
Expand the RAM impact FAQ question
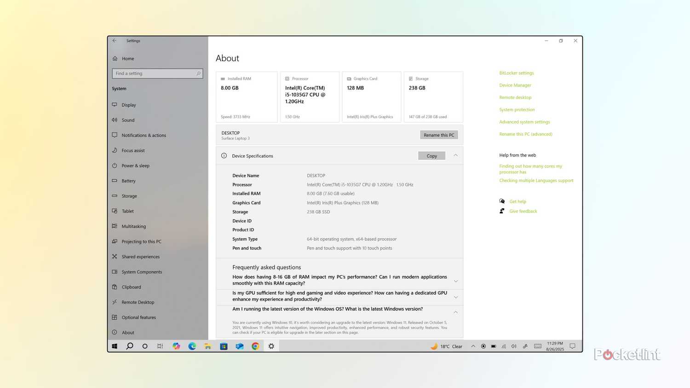(455, 280)
